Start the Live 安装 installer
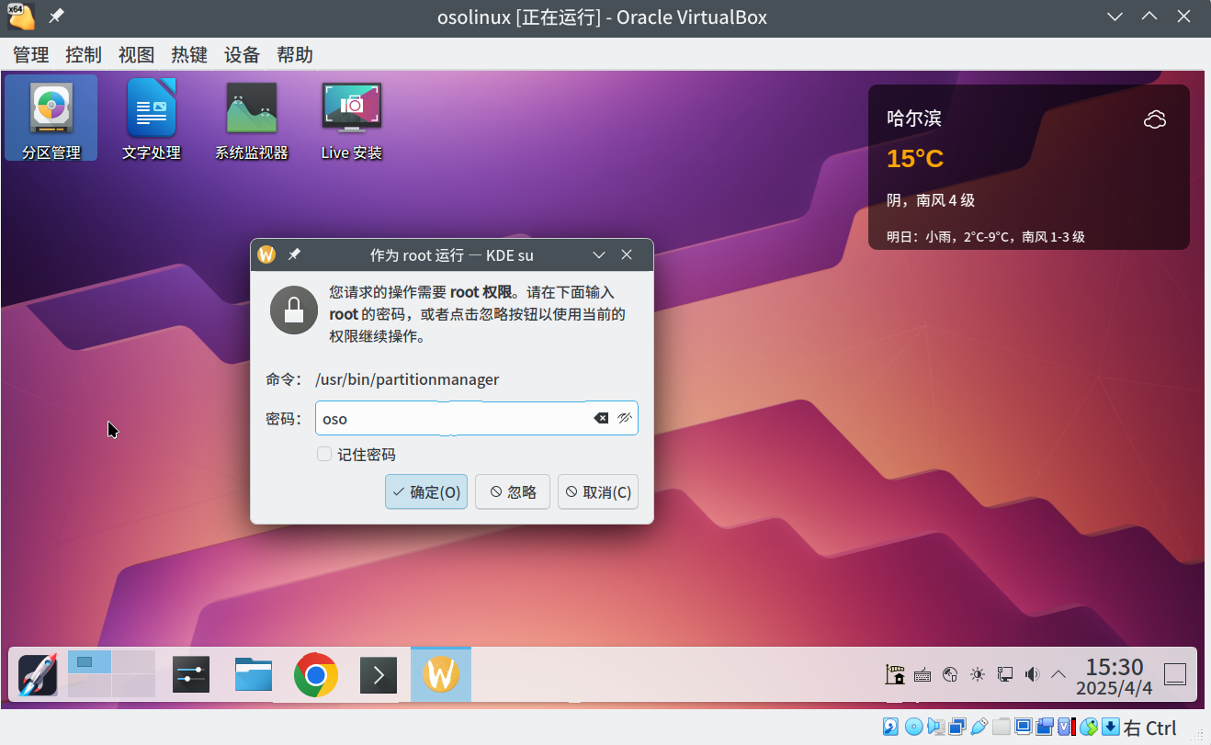This screenshot has height=745, width=1211. [351, 118]
